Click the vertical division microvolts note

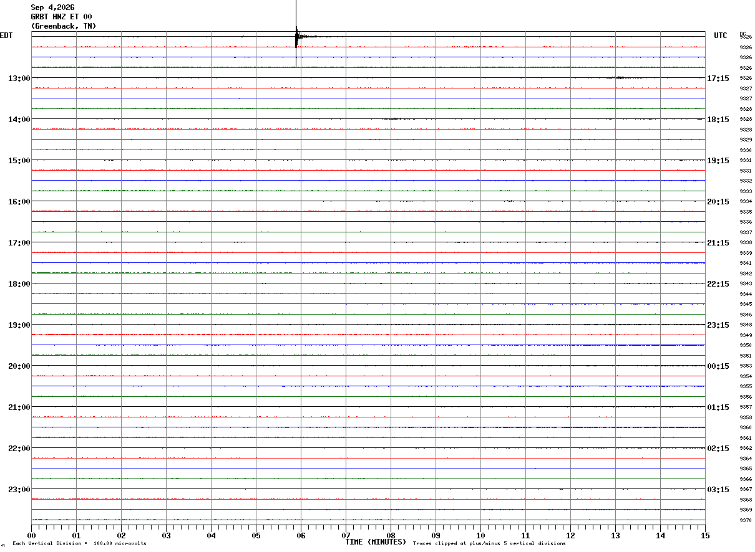pyautogui.click(x=79, y=543)
